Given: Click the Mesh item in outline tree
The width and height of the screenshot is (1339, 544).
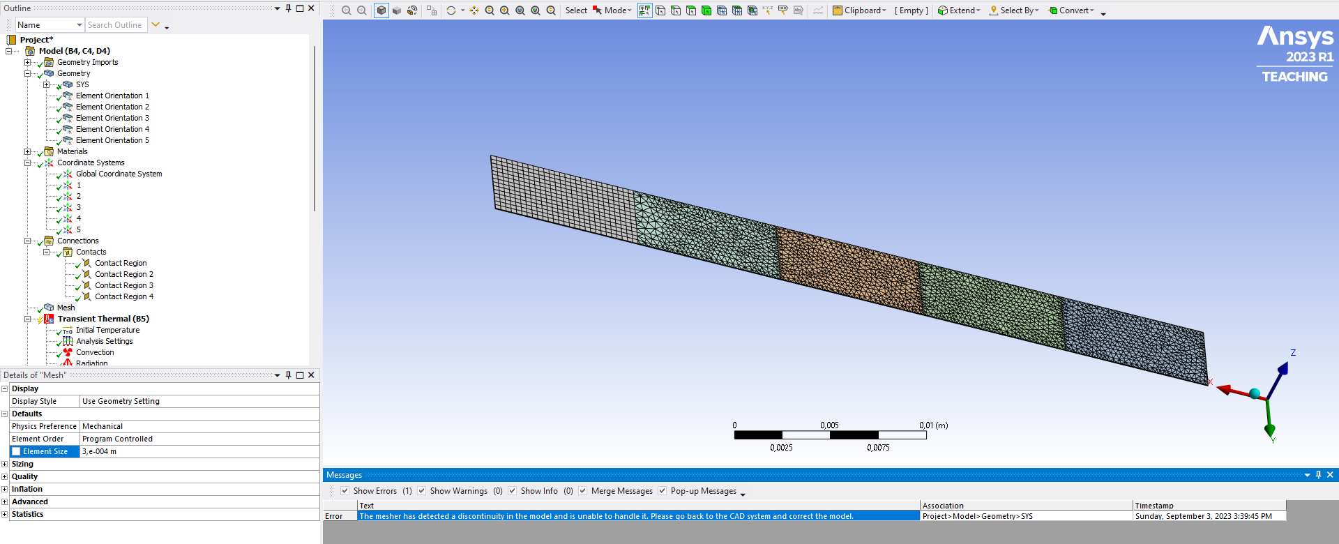Looking at the screenshot, I should click(66, 308).
